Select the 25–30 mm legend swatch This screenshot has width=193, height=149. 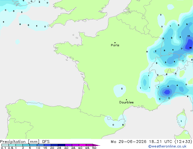[61, 145]
